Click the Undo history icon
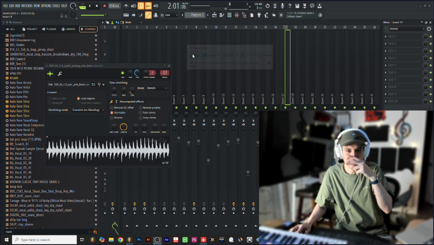 pos(267,6)
